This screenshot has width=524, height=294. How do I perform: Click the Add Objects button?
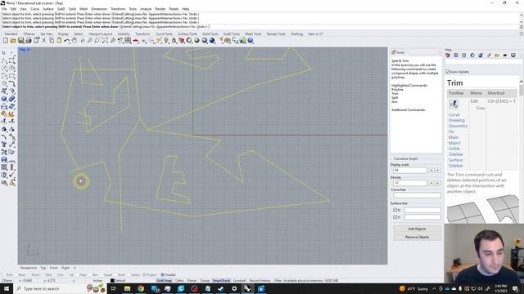coord(417,229)
